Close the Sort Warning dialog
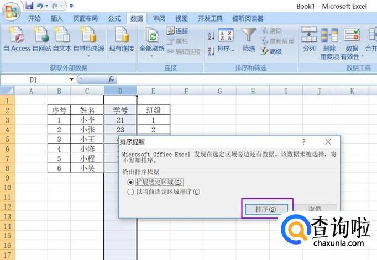 328,142
